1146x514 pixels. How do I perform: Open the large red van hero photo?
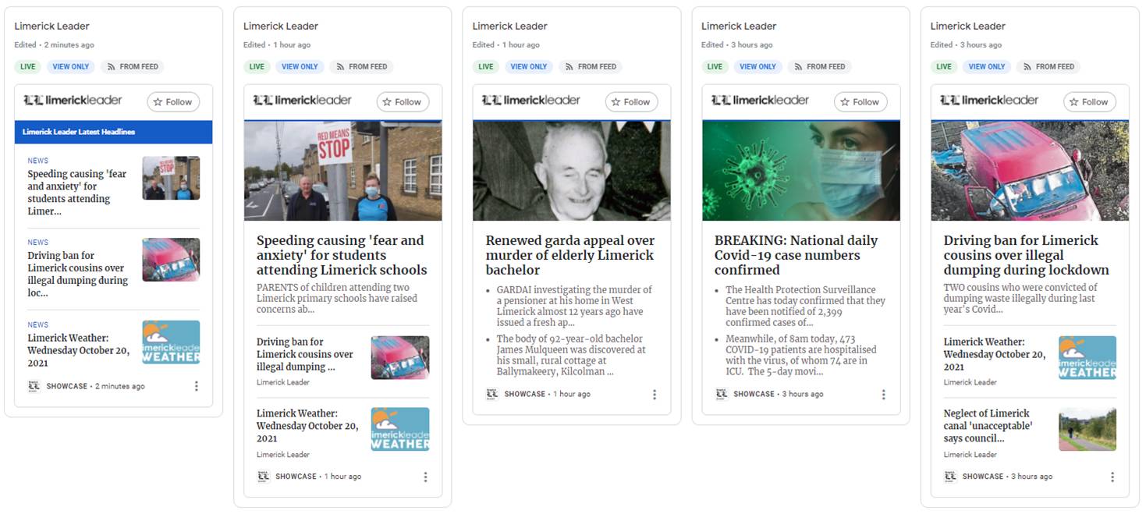point(1030,171)
